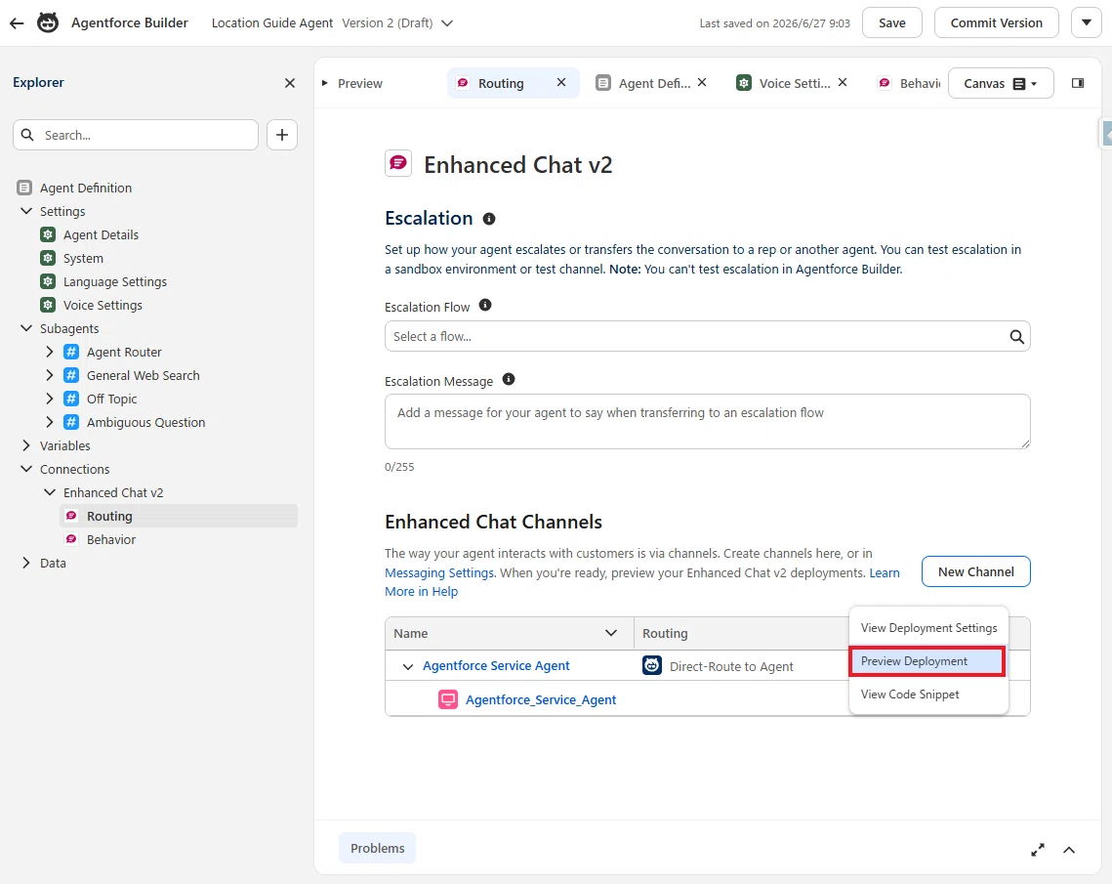Click the Commit Version button
1112x884 pixels.
point(996,22)
